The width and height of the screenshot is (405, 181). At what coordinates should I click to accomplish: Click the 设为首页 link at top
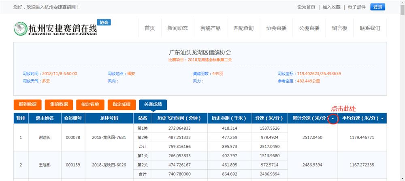[x=306, y=7]
